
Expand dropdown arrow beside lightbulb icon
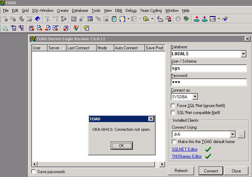(x=128, y=19)
